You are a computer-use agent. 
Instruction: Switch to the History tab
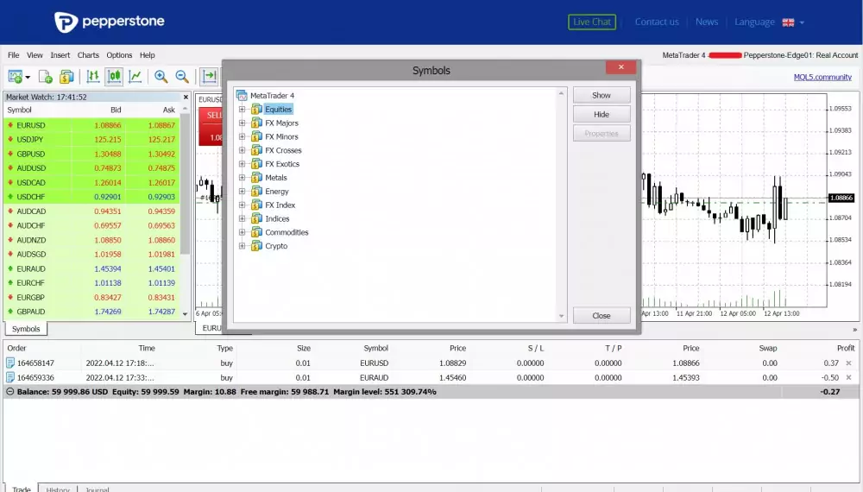click(57, 489)
